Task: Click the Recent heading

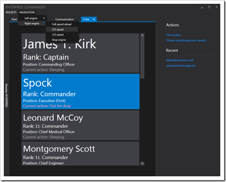Action: pyautogui.click(x=172, y=50)
